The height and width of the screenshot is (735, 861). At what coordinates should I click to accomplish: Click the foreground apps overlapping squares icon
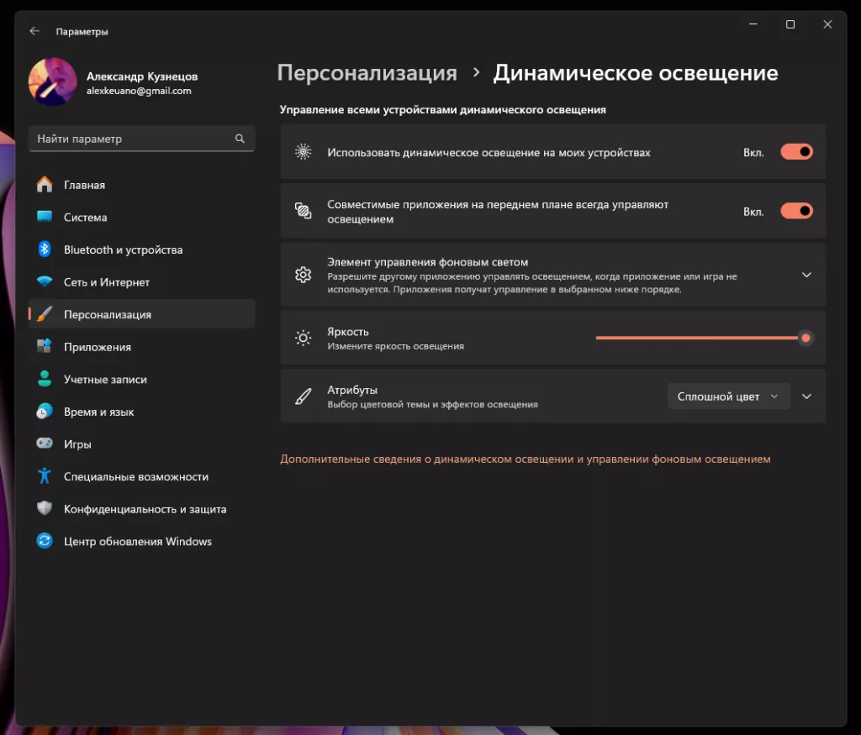click(x=303, y=211)
